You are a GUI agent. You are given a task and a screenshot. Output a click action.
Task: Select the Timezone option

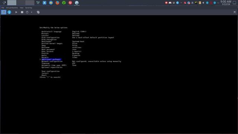pos(45,63)
